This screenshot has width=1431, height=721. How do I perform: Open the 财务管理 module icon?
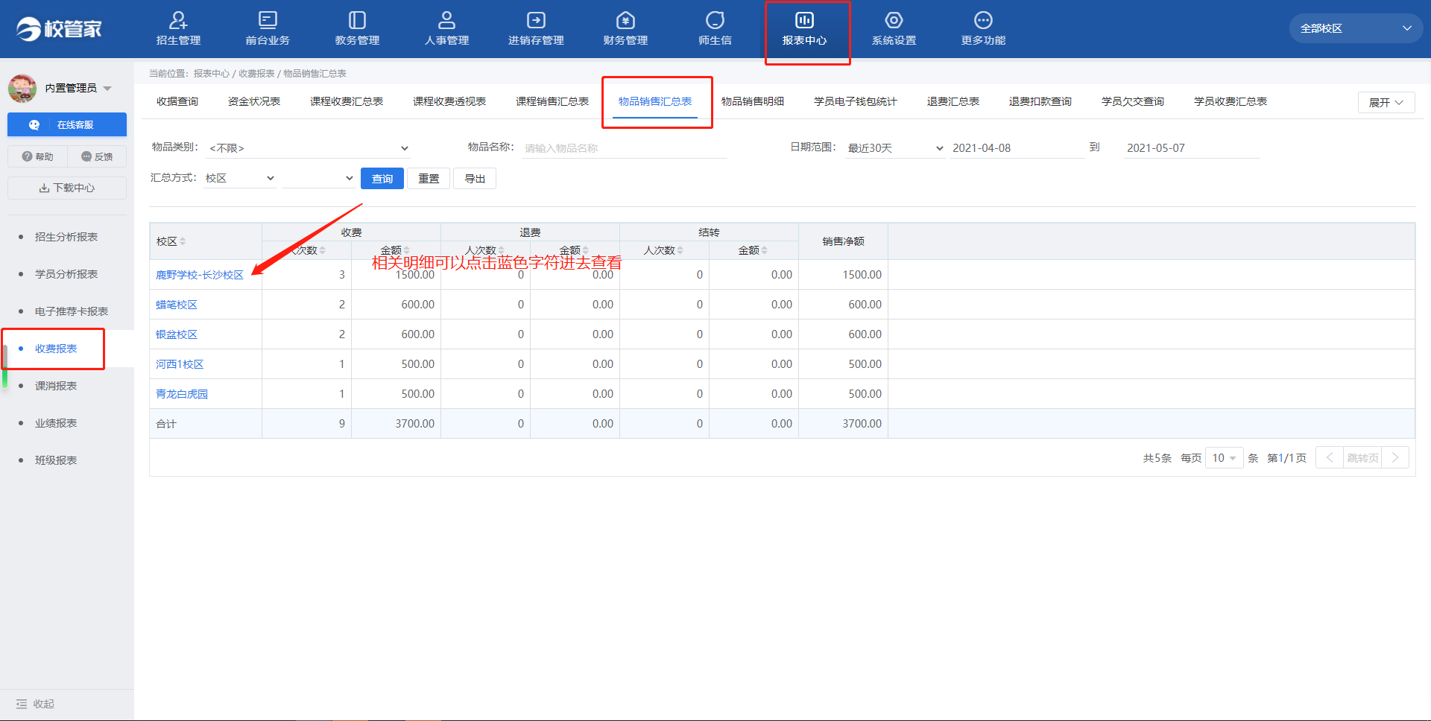(x=625, y=20)
